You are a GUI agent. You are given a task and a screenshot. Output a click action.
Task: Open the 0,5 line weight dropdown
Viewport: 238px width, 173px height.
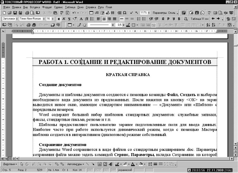point(124,25)
